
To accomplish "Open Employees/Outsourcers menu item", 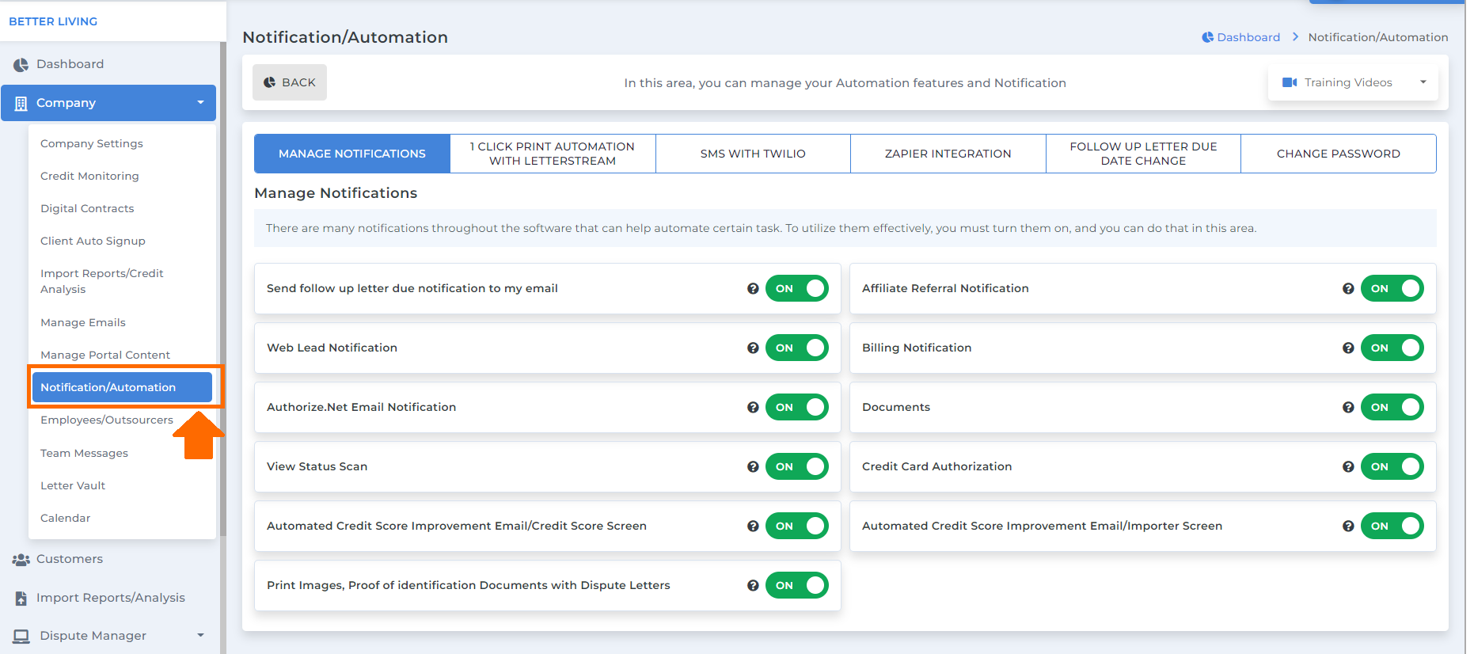I will pyautogui.click(x=107, y=420).
